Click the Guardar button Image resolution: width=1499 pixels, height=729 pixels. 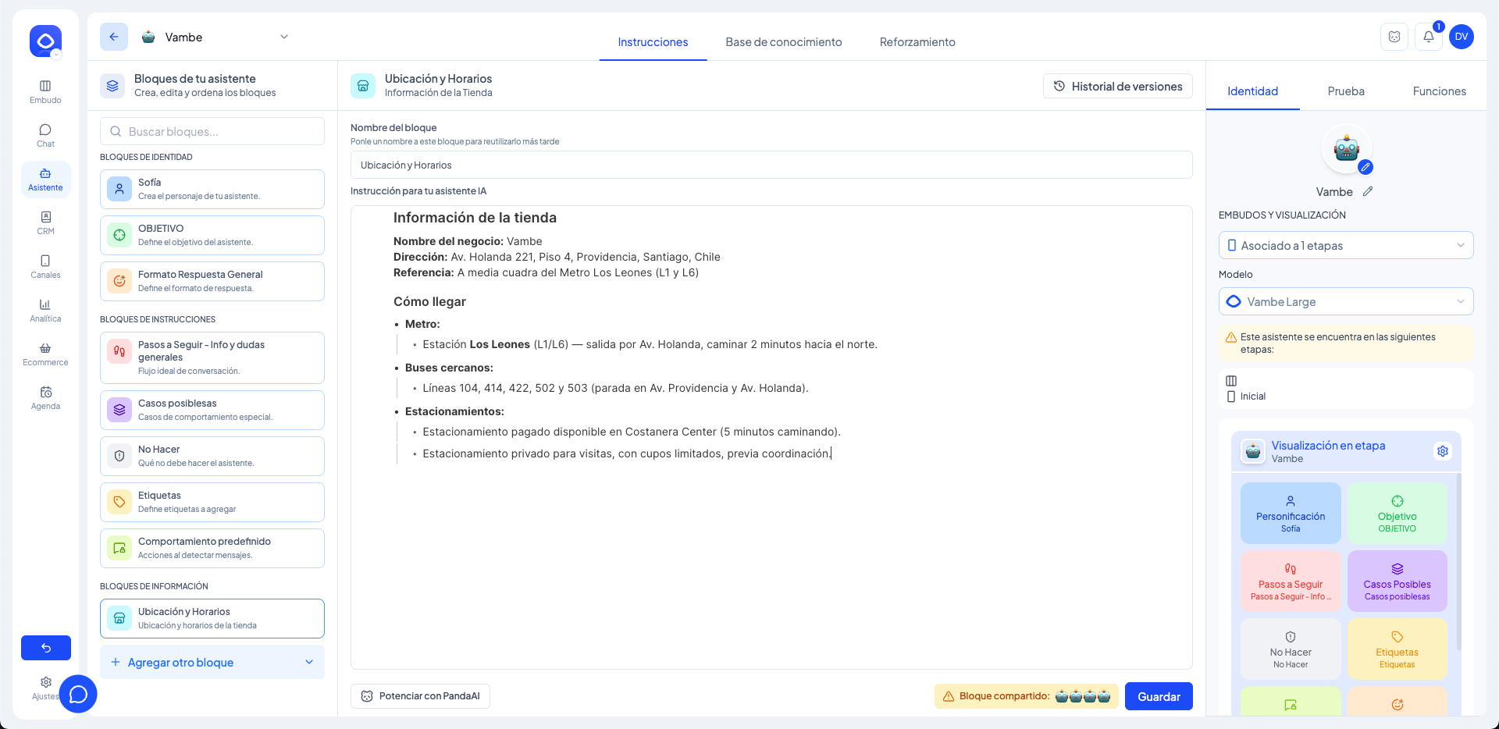pos(1158,696)
